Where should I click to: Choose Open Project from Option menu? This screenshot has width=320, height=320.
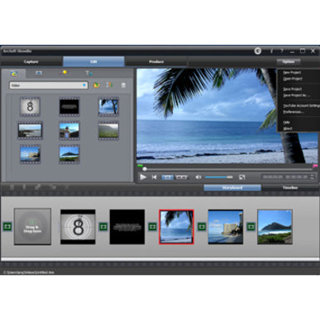[293, 79]
